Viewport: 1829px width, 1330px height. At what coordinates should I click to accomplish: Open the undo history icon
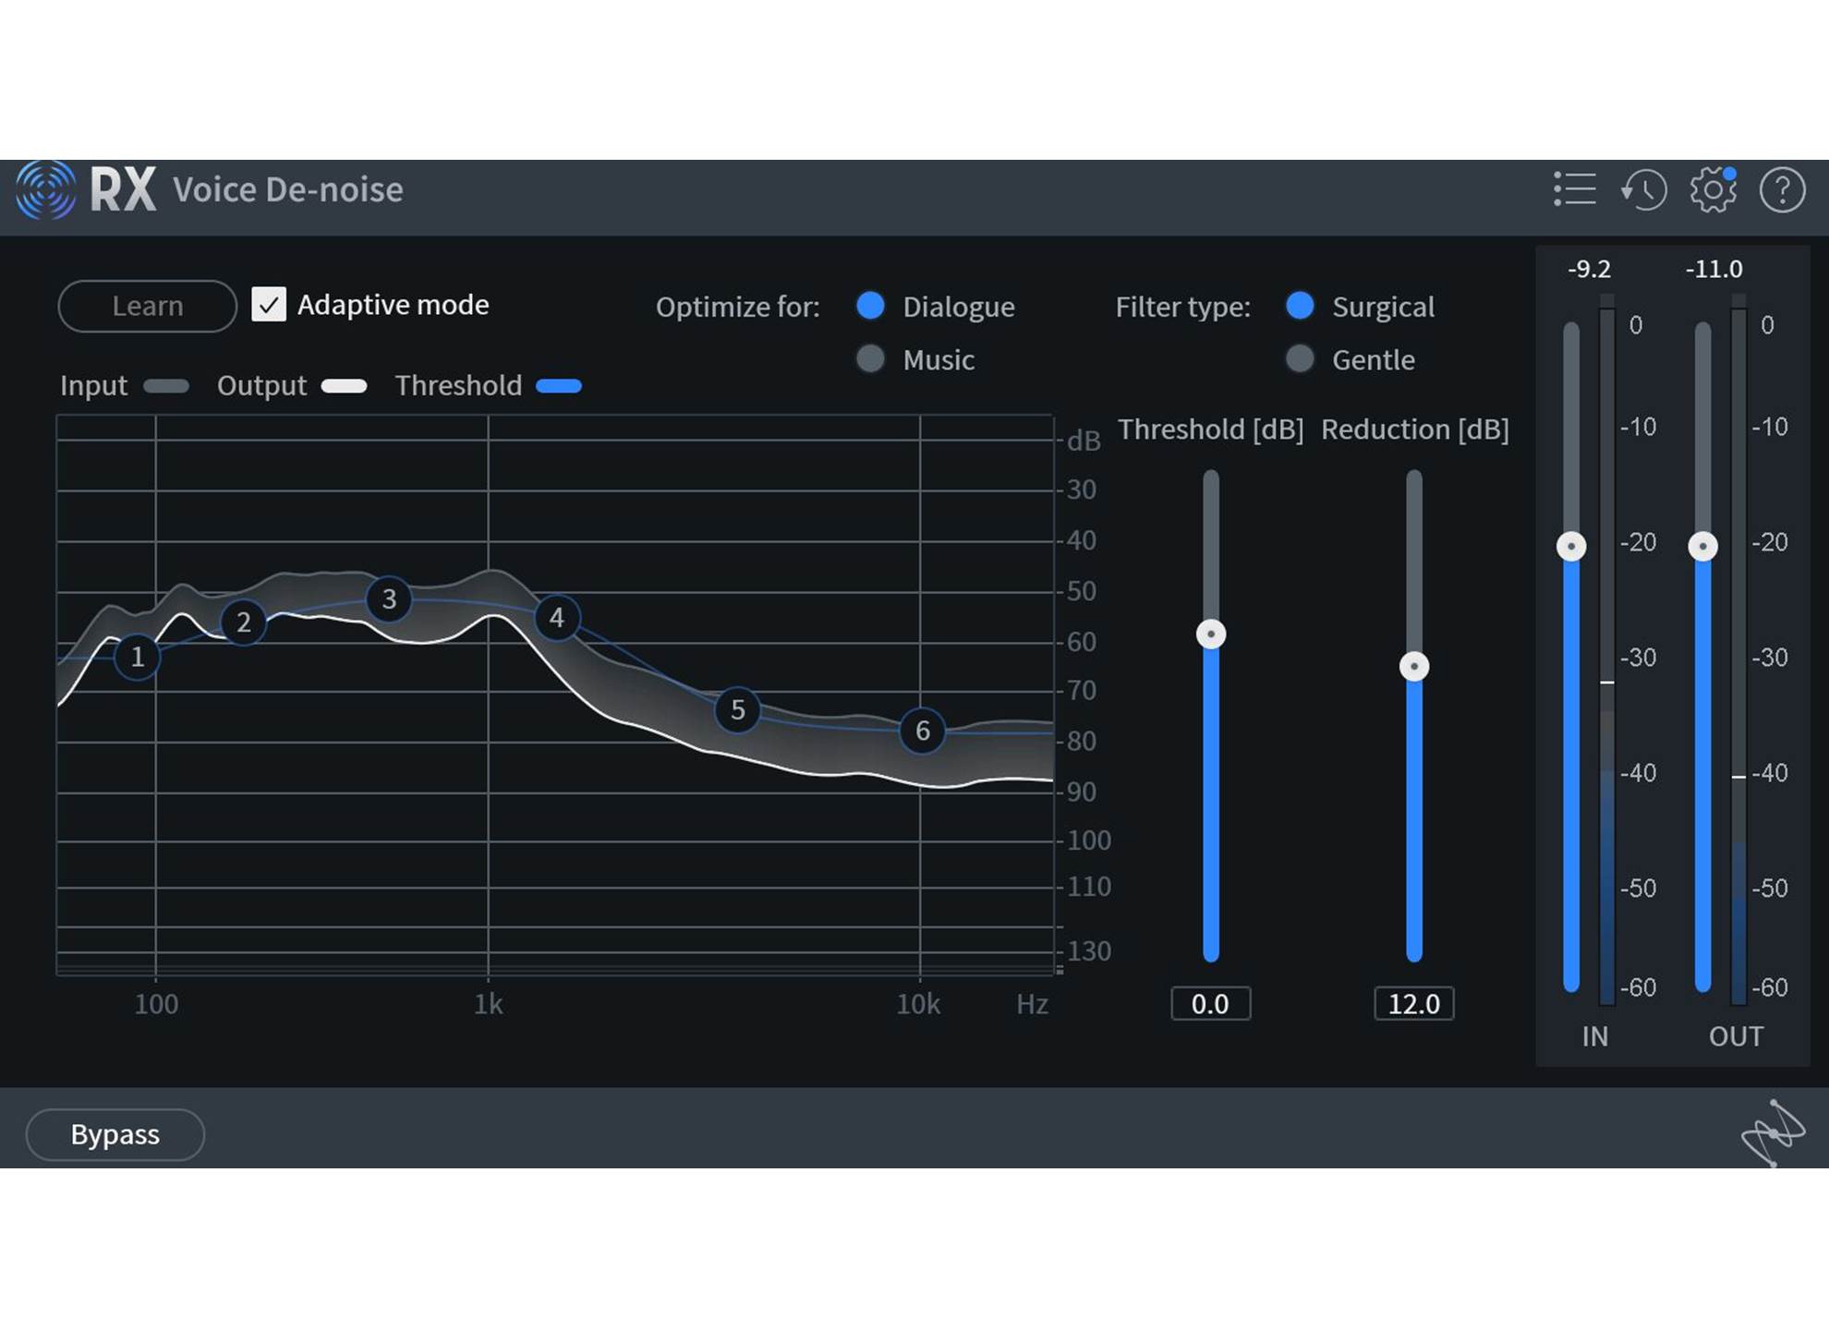point(1644,190)
